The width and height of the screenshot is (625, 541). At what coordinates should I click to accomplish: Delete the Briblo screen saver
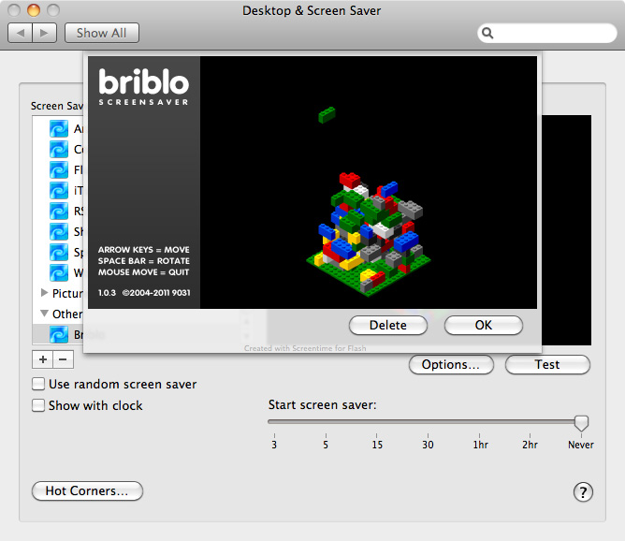click(388, 326)
